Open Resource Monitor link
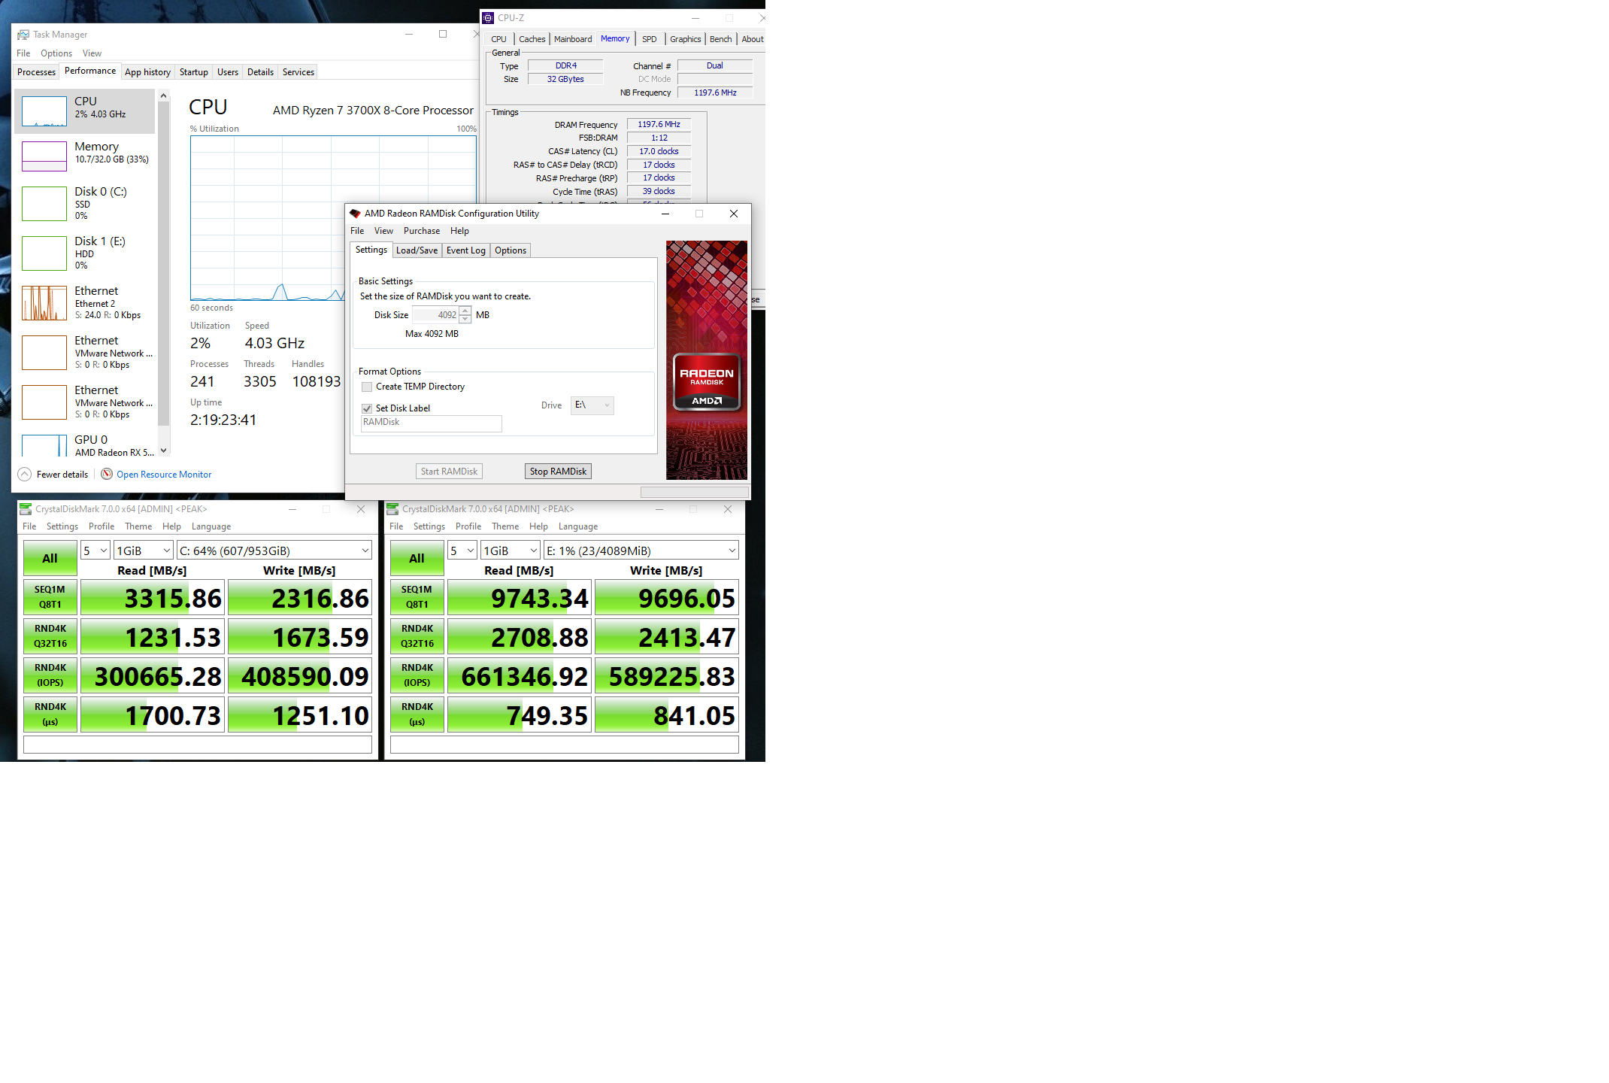Screen dimensions: 1609x1083 [x=164, y=475]
